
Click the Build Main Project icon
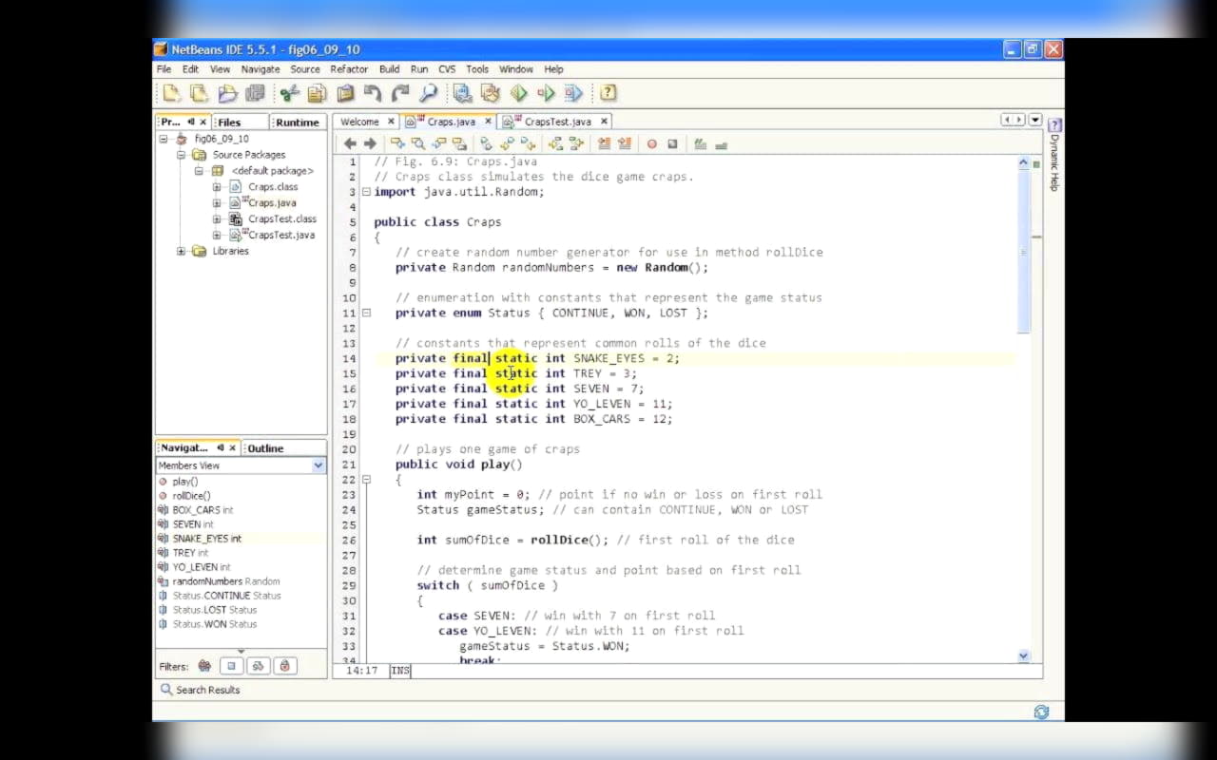tap(463, 93)
